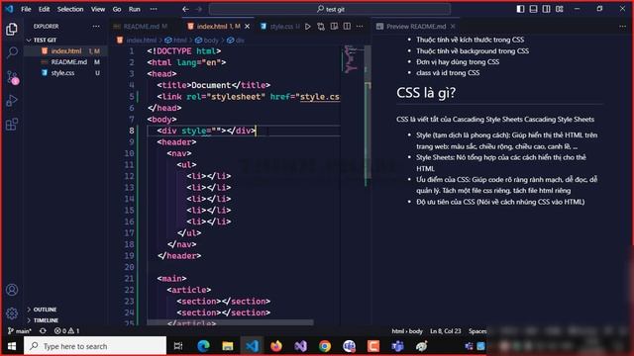
Task: Open the Source Control view
Action: (x=13, y=77)
